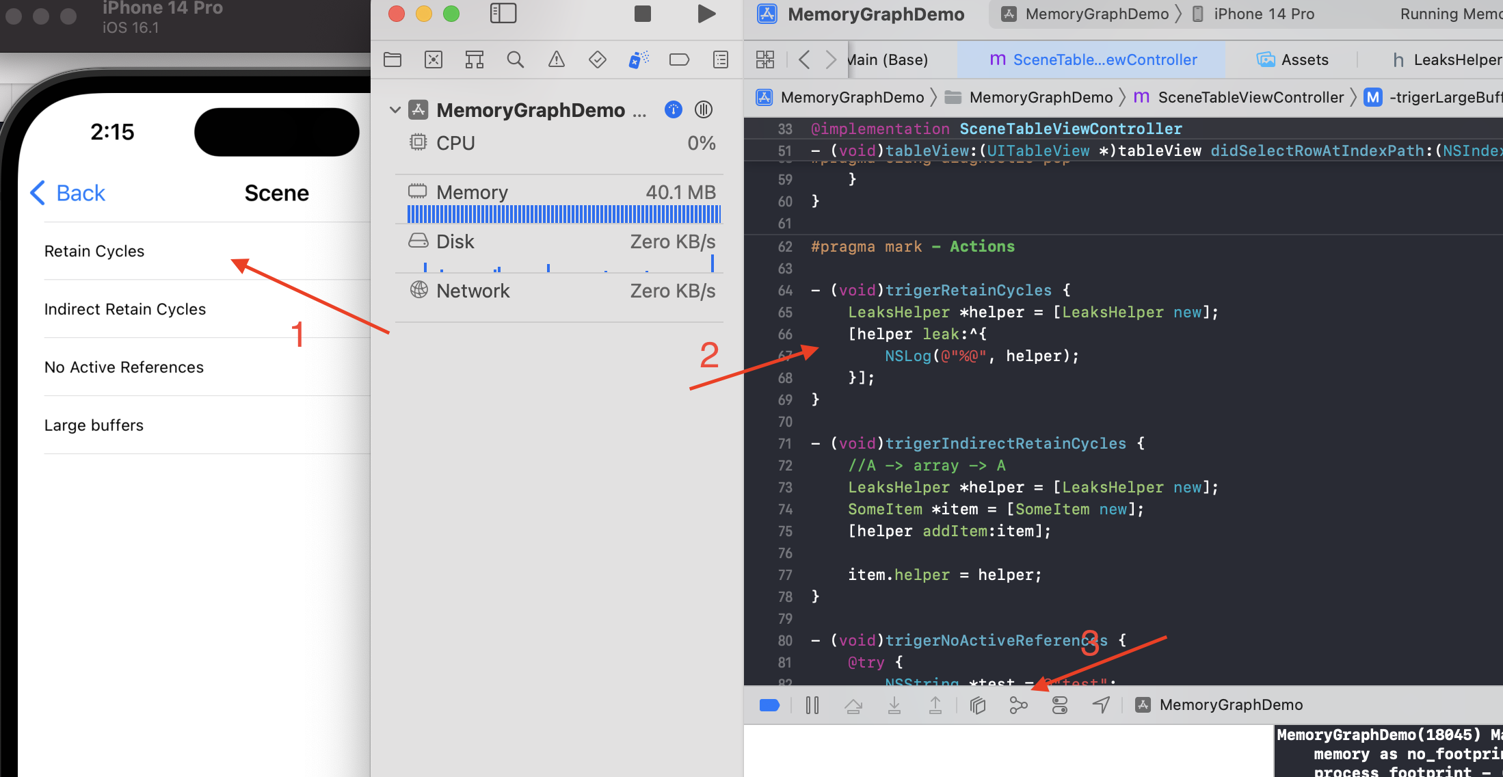Open the Debug Memory Graph button
This screenshot has width=1503, height=777.
coord(1018,705)
